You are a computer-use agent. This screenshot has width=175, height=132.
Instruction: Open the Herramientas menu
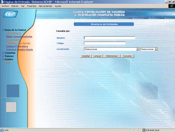click(x=45, y=6)
